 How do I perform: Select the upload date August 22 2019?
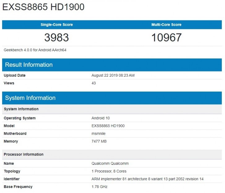[113, 75]
